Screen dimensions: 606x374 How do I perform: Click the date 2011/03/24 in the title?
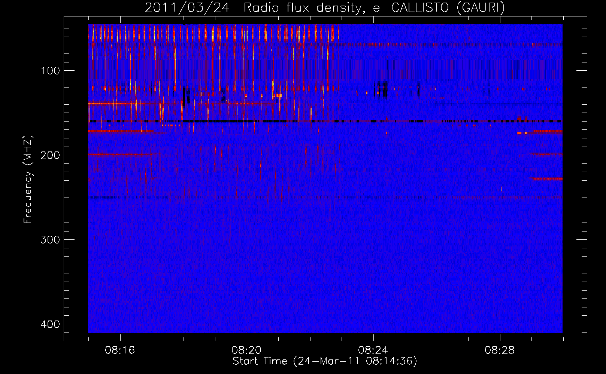pyautogui.click(x=187, y=8)
